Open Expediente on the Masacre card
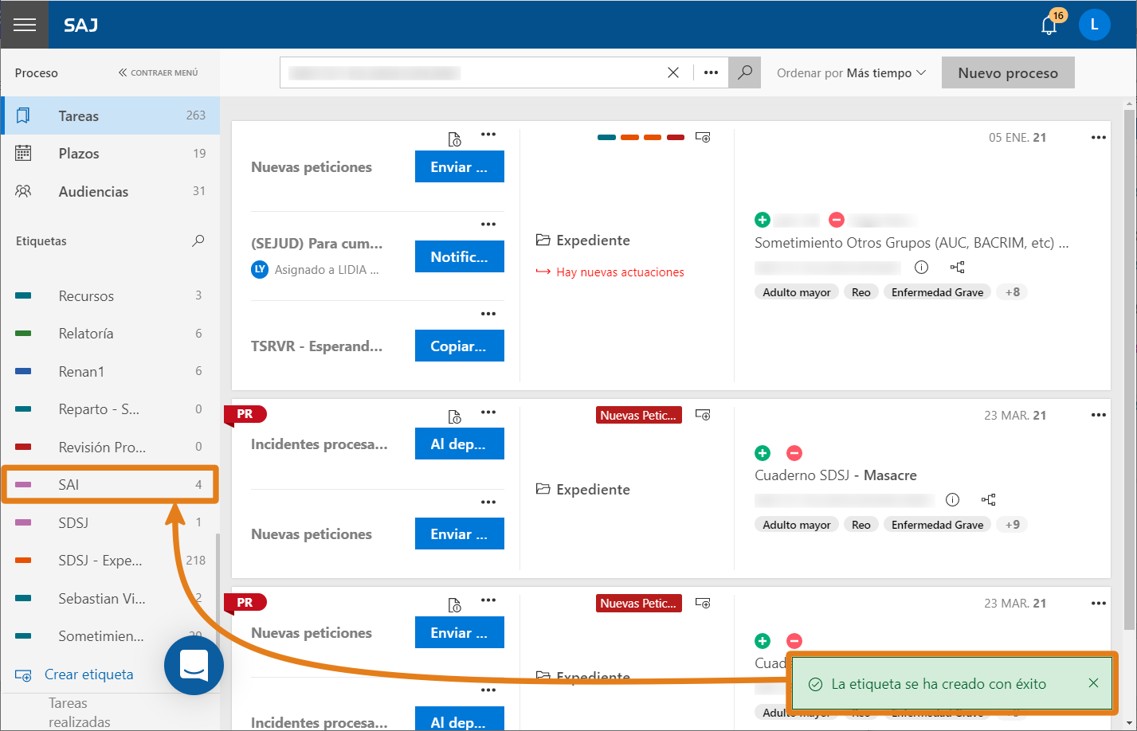The height and width of the screenshot is (731, 1137). [582, 490]
